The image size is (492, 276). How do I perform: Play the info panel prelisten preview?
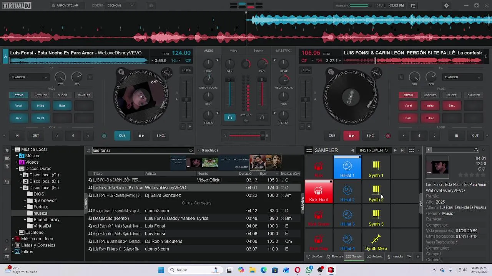pos(429,150)
